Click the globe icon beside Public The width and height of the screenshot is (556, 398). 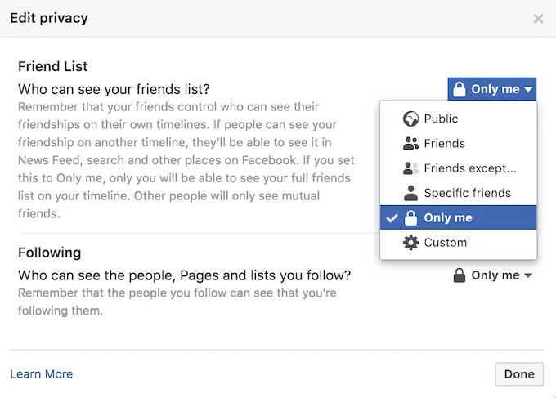(x=411, y=119)
